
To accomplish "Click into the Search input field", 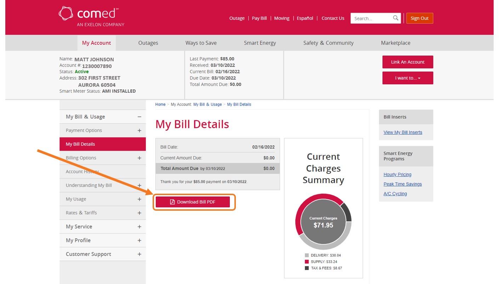I will 372,18.
